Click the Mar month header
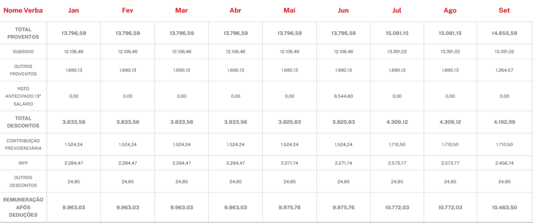Screen dimensions: 533x223 tap(182, 10)
